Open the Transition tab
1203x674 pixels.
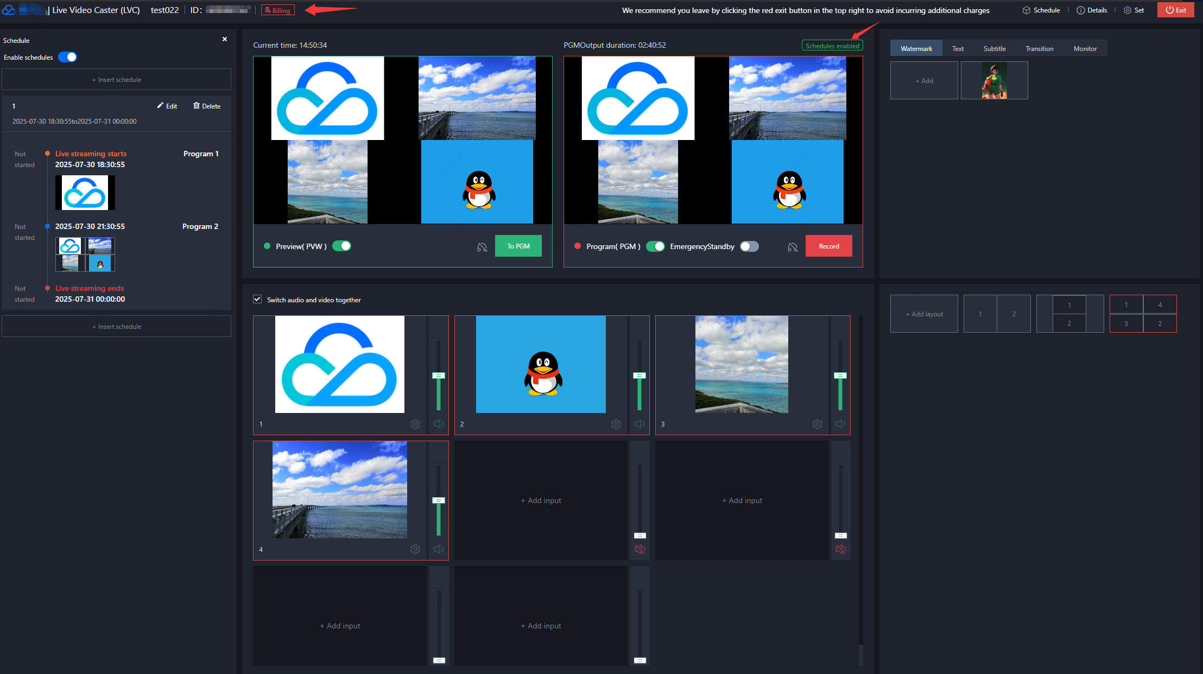point(1039,49)
